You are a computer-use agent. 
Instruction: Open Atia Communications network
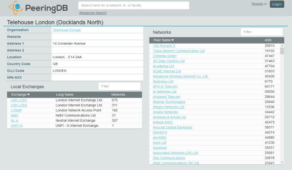169,158
